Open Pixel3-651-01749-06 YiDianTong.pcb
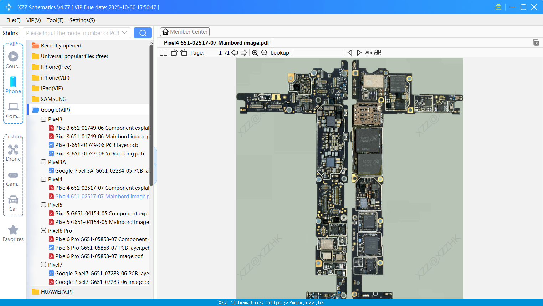The height and width of the screenshot is (306, 543). [99, 154]
